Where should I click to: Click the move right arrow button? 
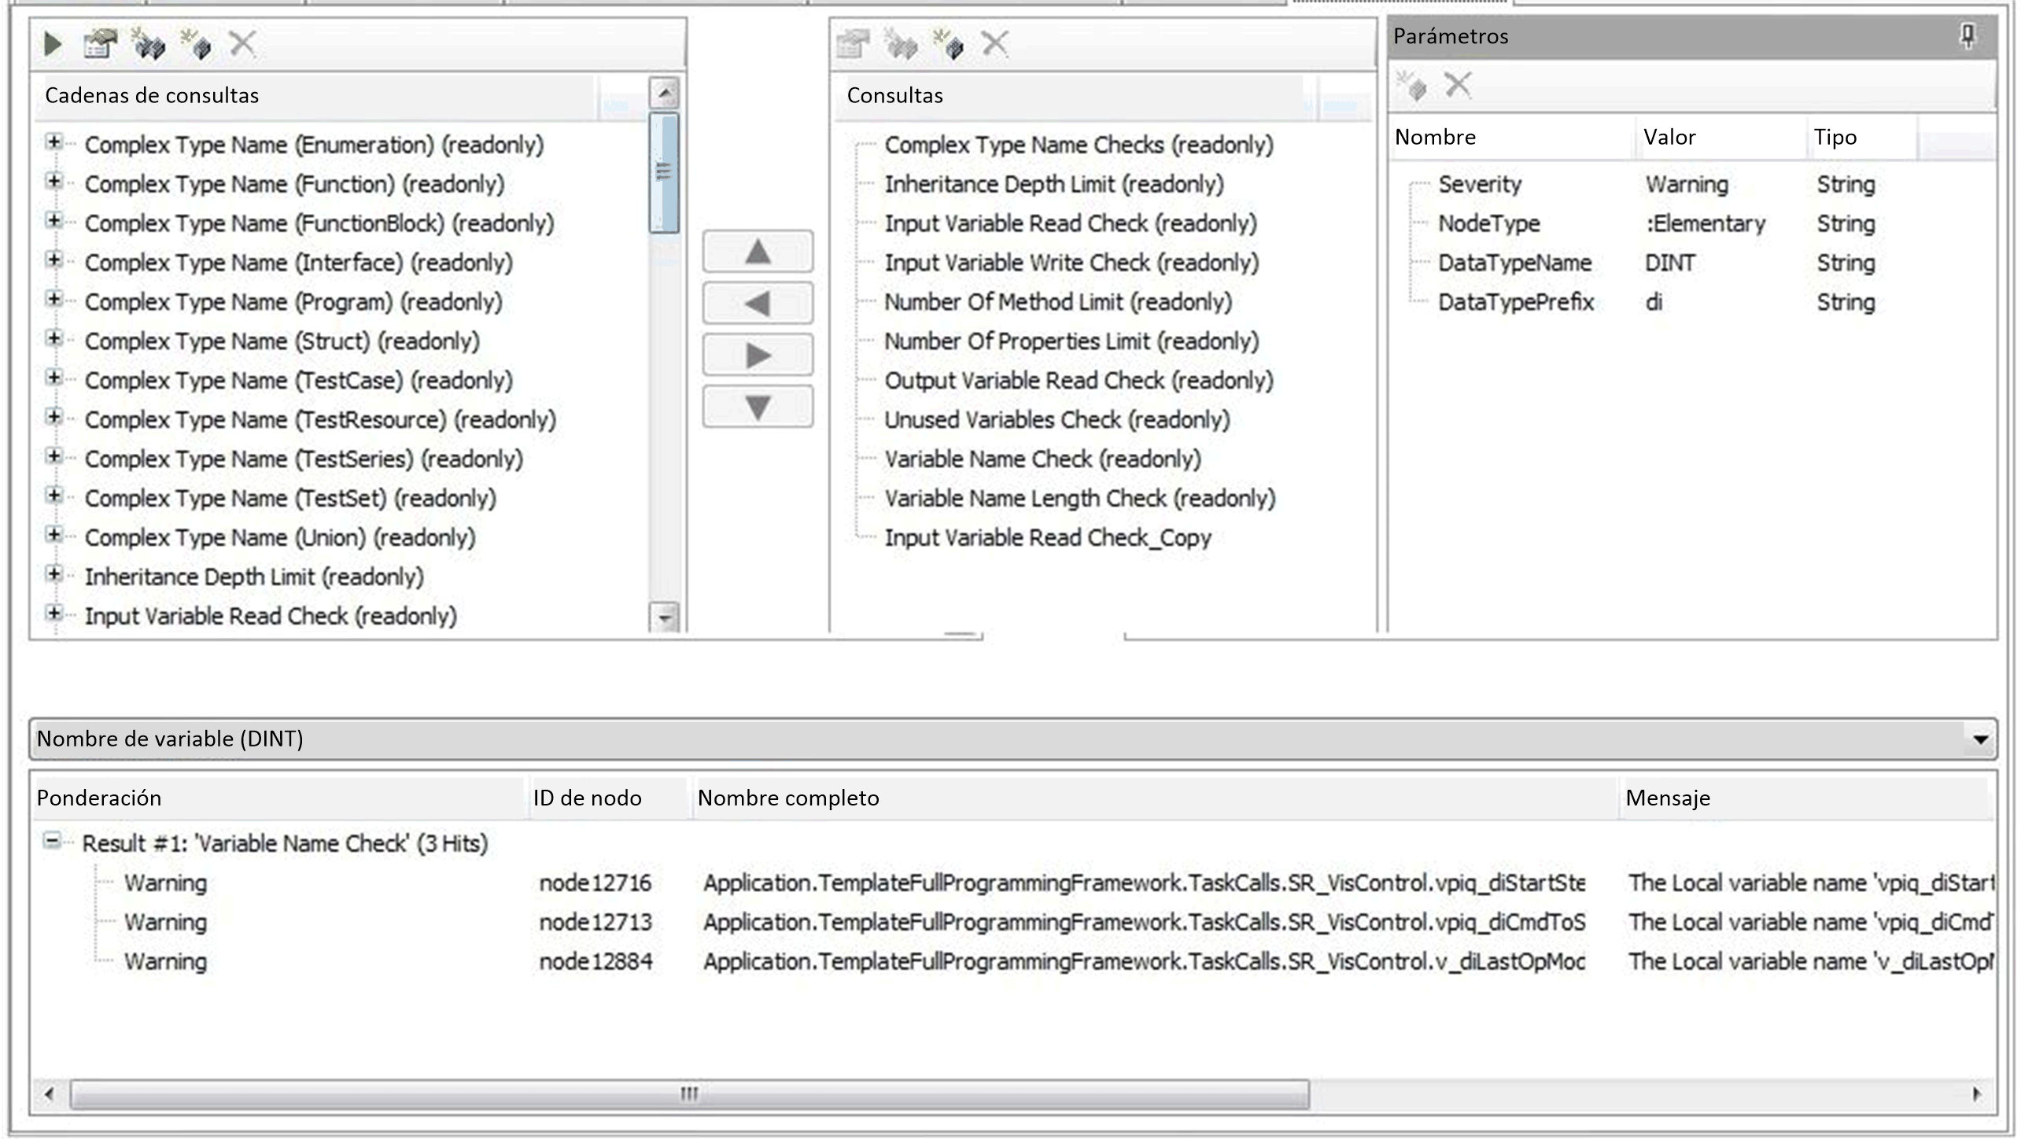[x=758, y=356]
